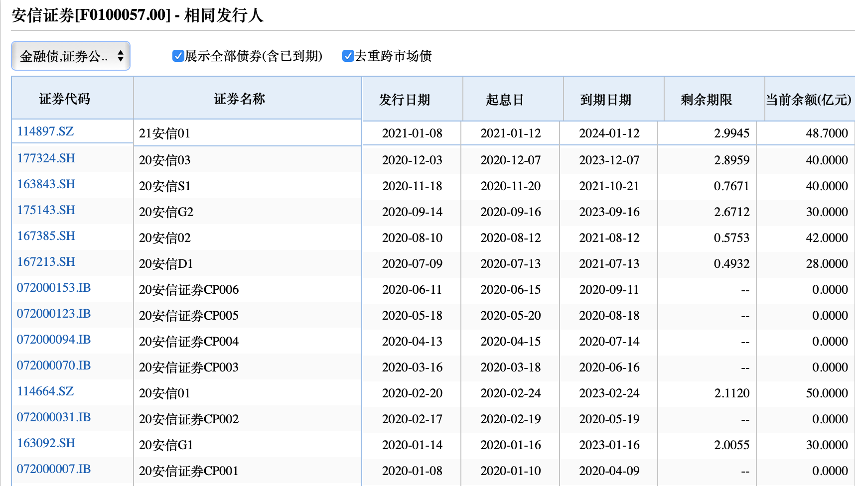
Task: Select the 20安信证券CP002 name cell
Action: tap(247, 419)
